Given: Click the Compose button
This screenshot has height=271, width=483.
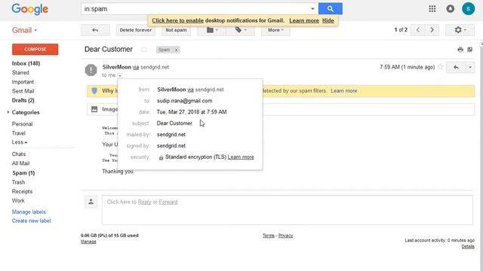Looking at the screenshot, I should [x=35, y=49].
